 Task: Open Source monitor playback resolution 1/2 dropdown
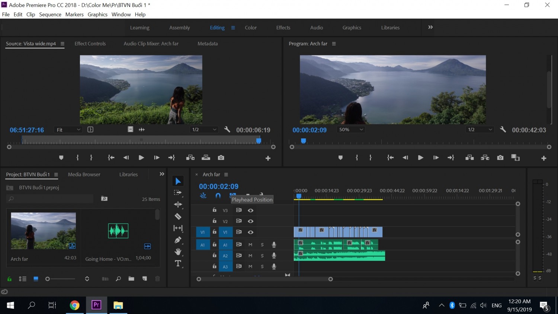[x=204, y=129]
